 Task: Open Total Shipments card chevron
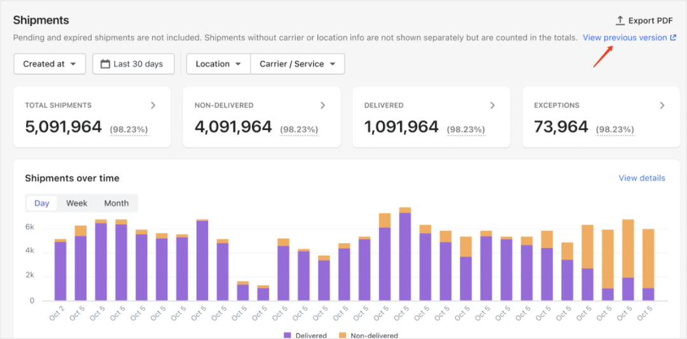(153, 105)
